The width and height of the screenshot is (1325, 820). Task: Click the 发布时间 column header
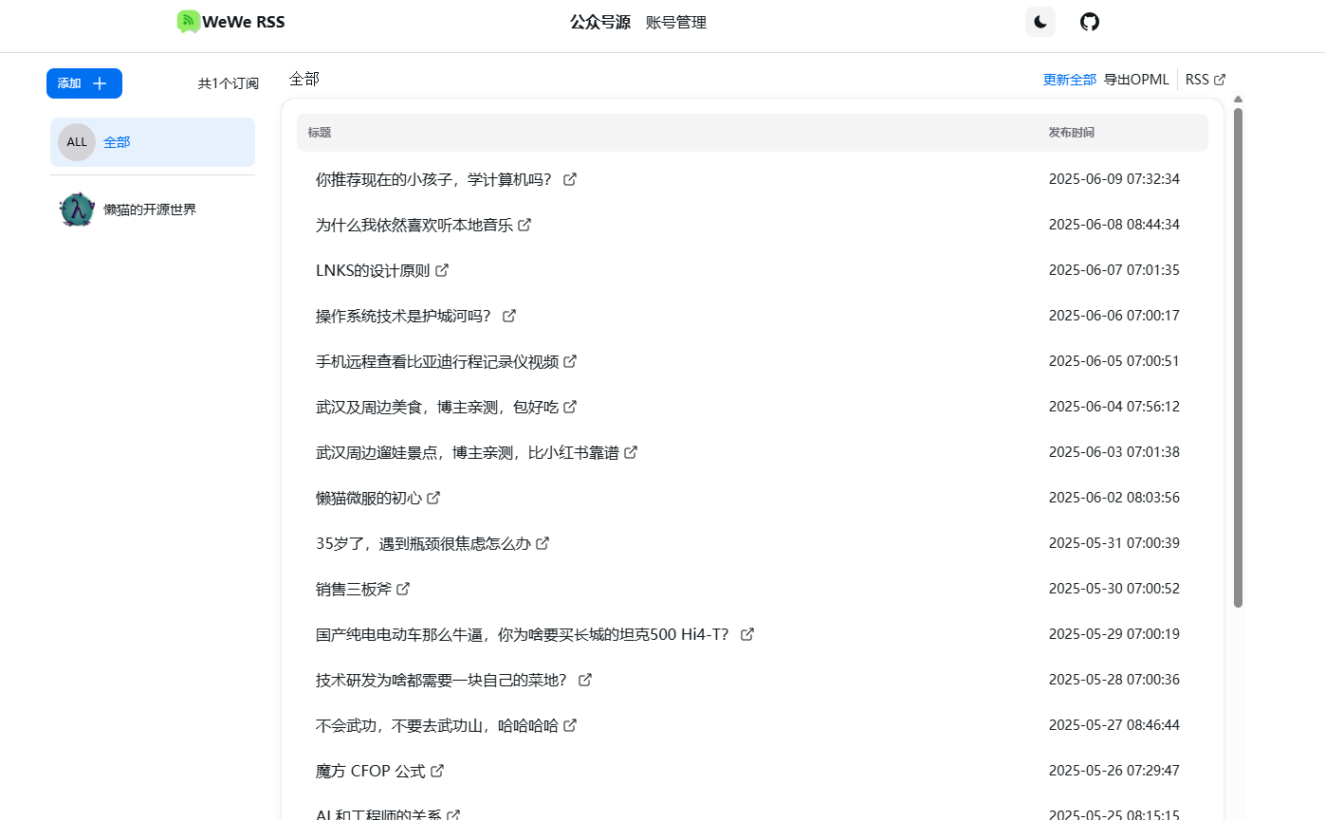tap(1072, 133)
